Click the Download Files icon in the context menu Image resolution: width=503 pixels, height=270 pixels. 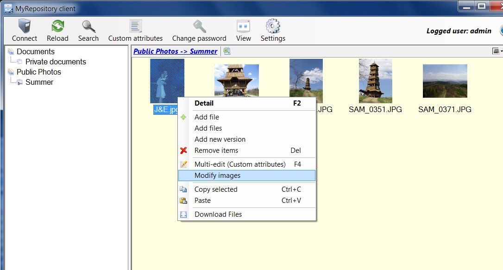pyautogui.click(x=183, y=214)
